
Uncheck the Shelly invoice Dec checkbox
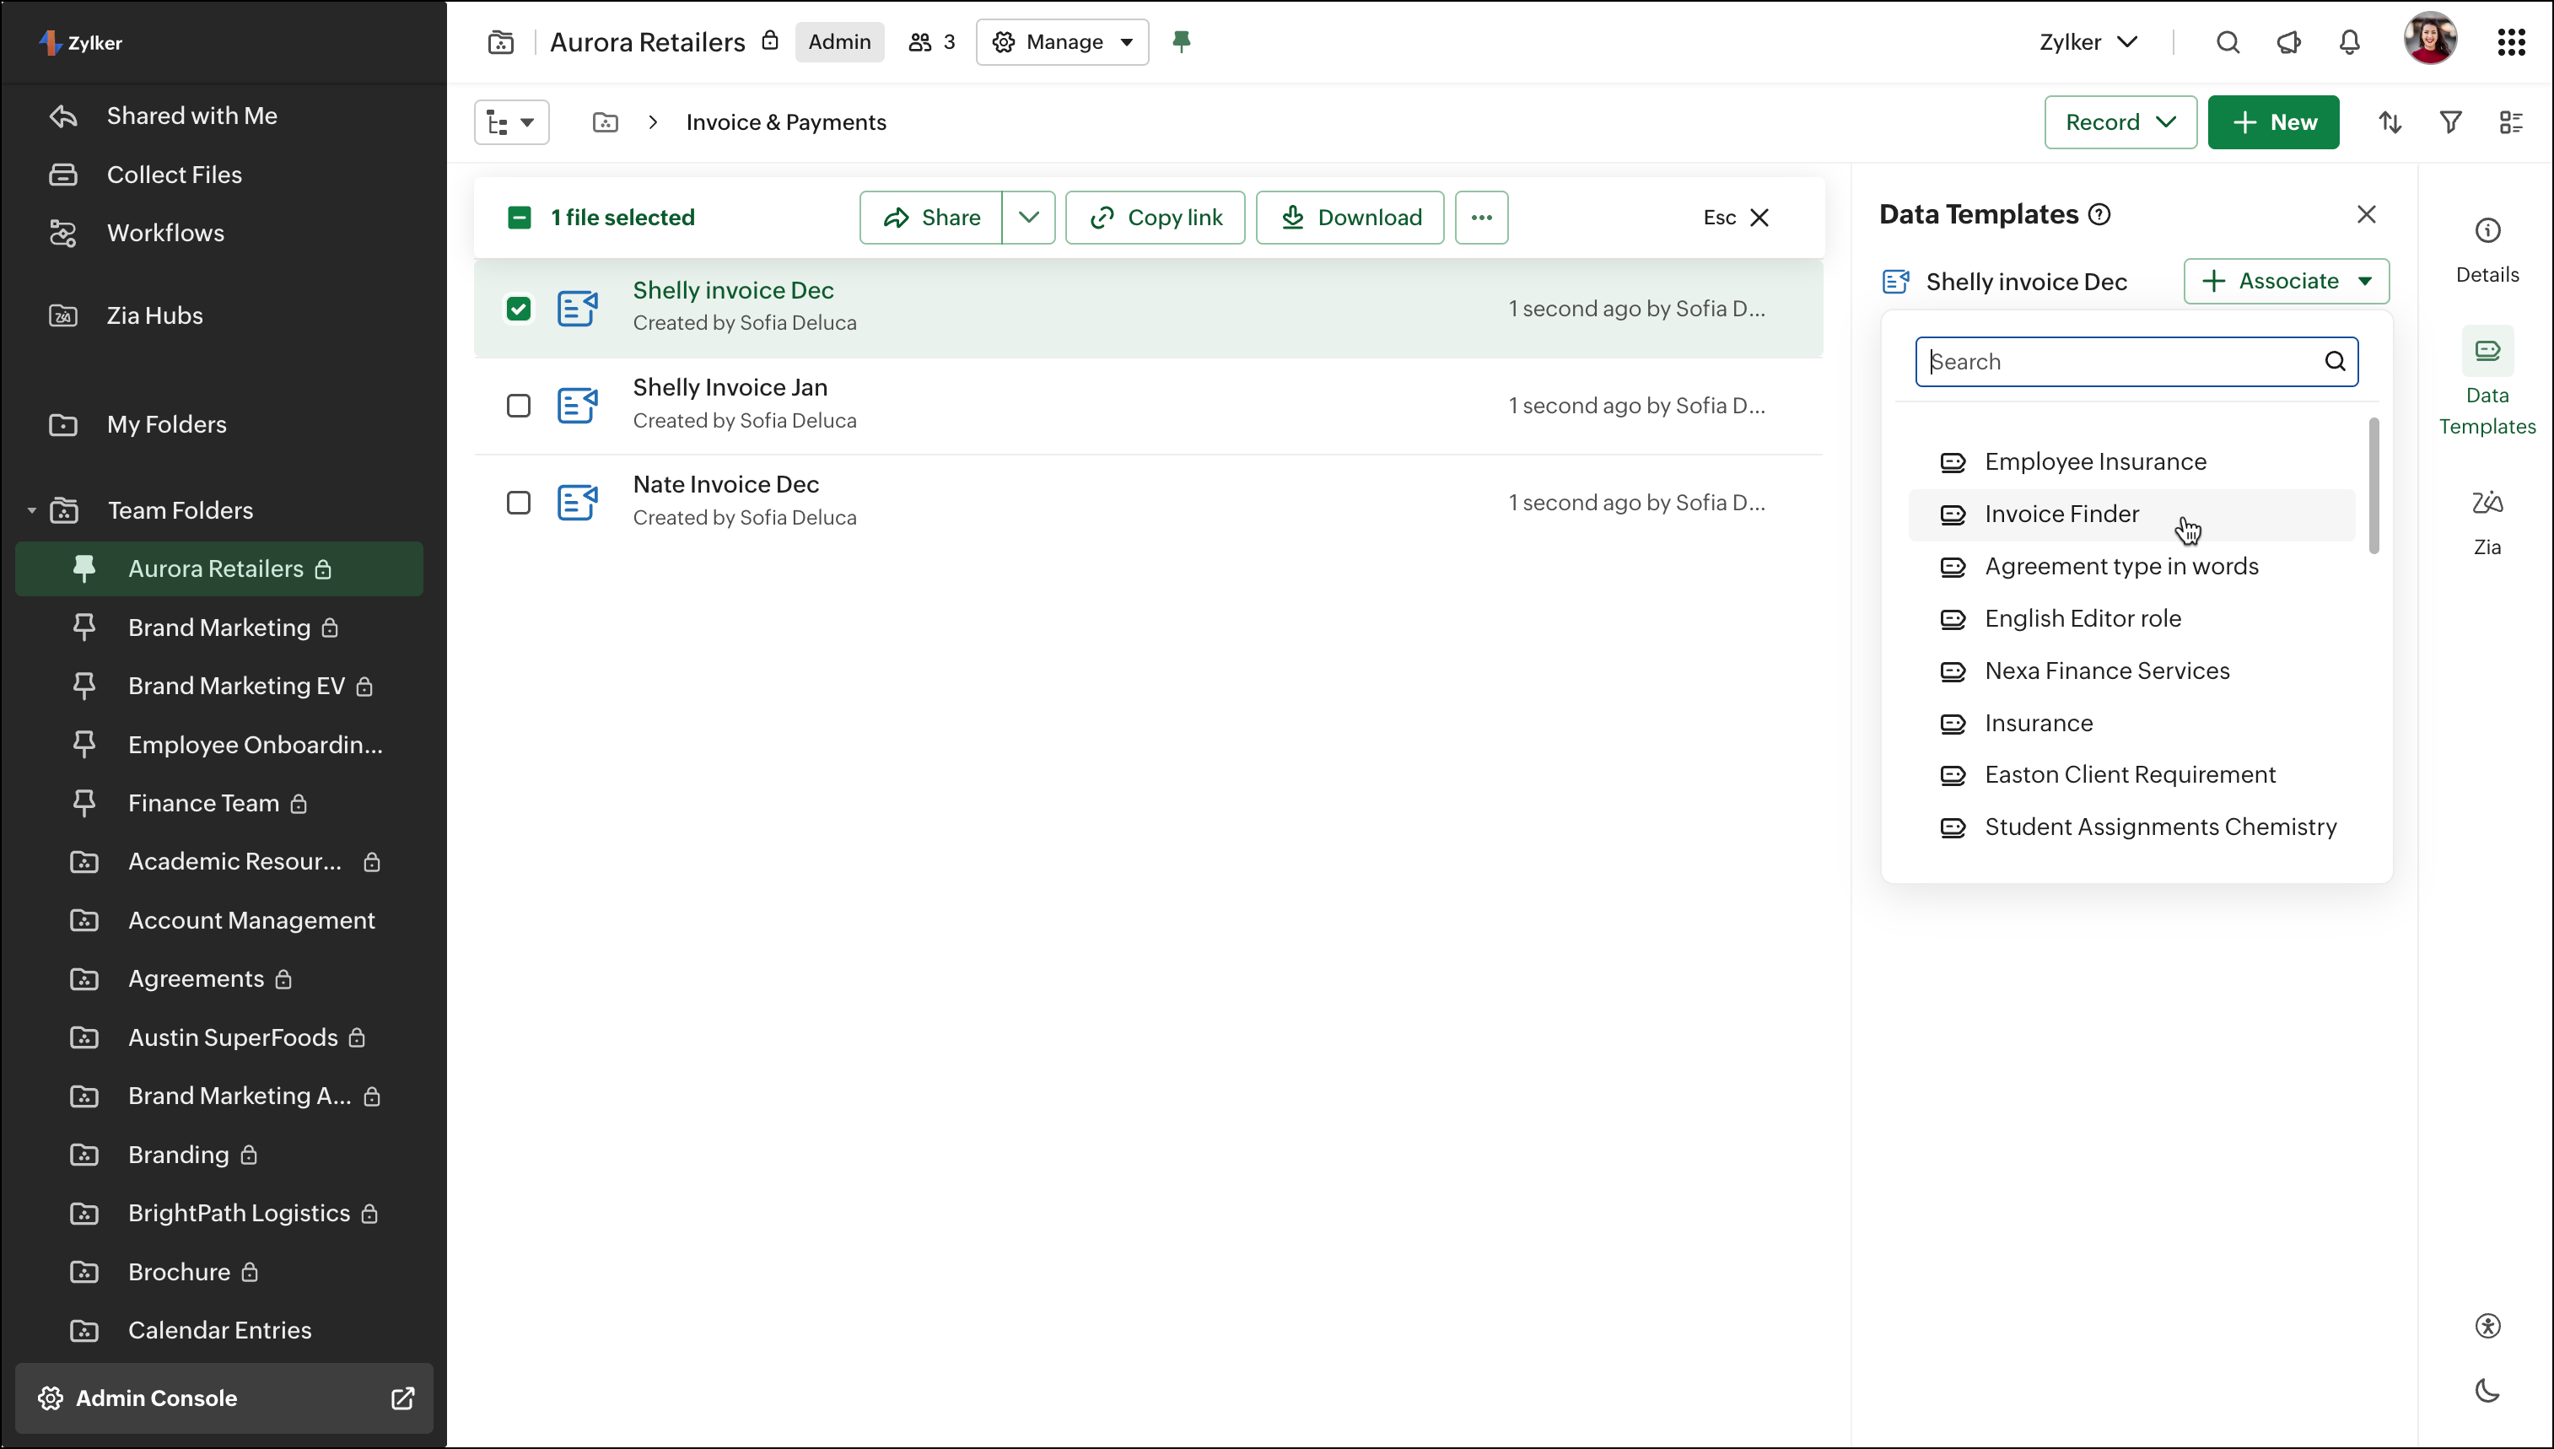point(519,309)
